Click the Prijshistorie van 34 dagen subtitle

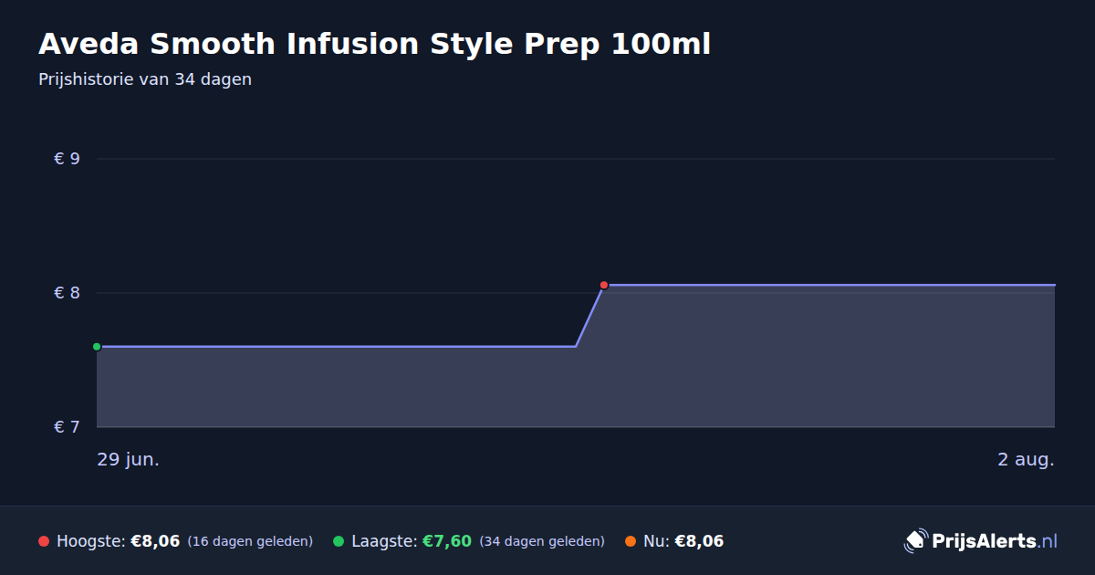click(x=145, y=79)
